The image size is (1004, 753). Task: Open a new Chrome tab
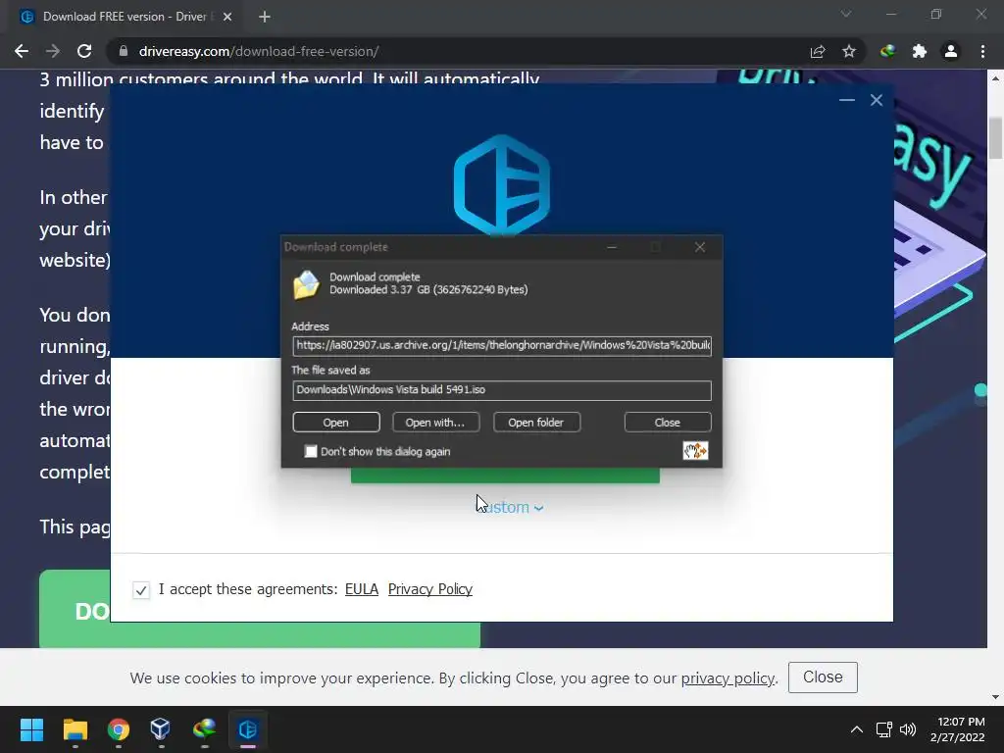265,17
